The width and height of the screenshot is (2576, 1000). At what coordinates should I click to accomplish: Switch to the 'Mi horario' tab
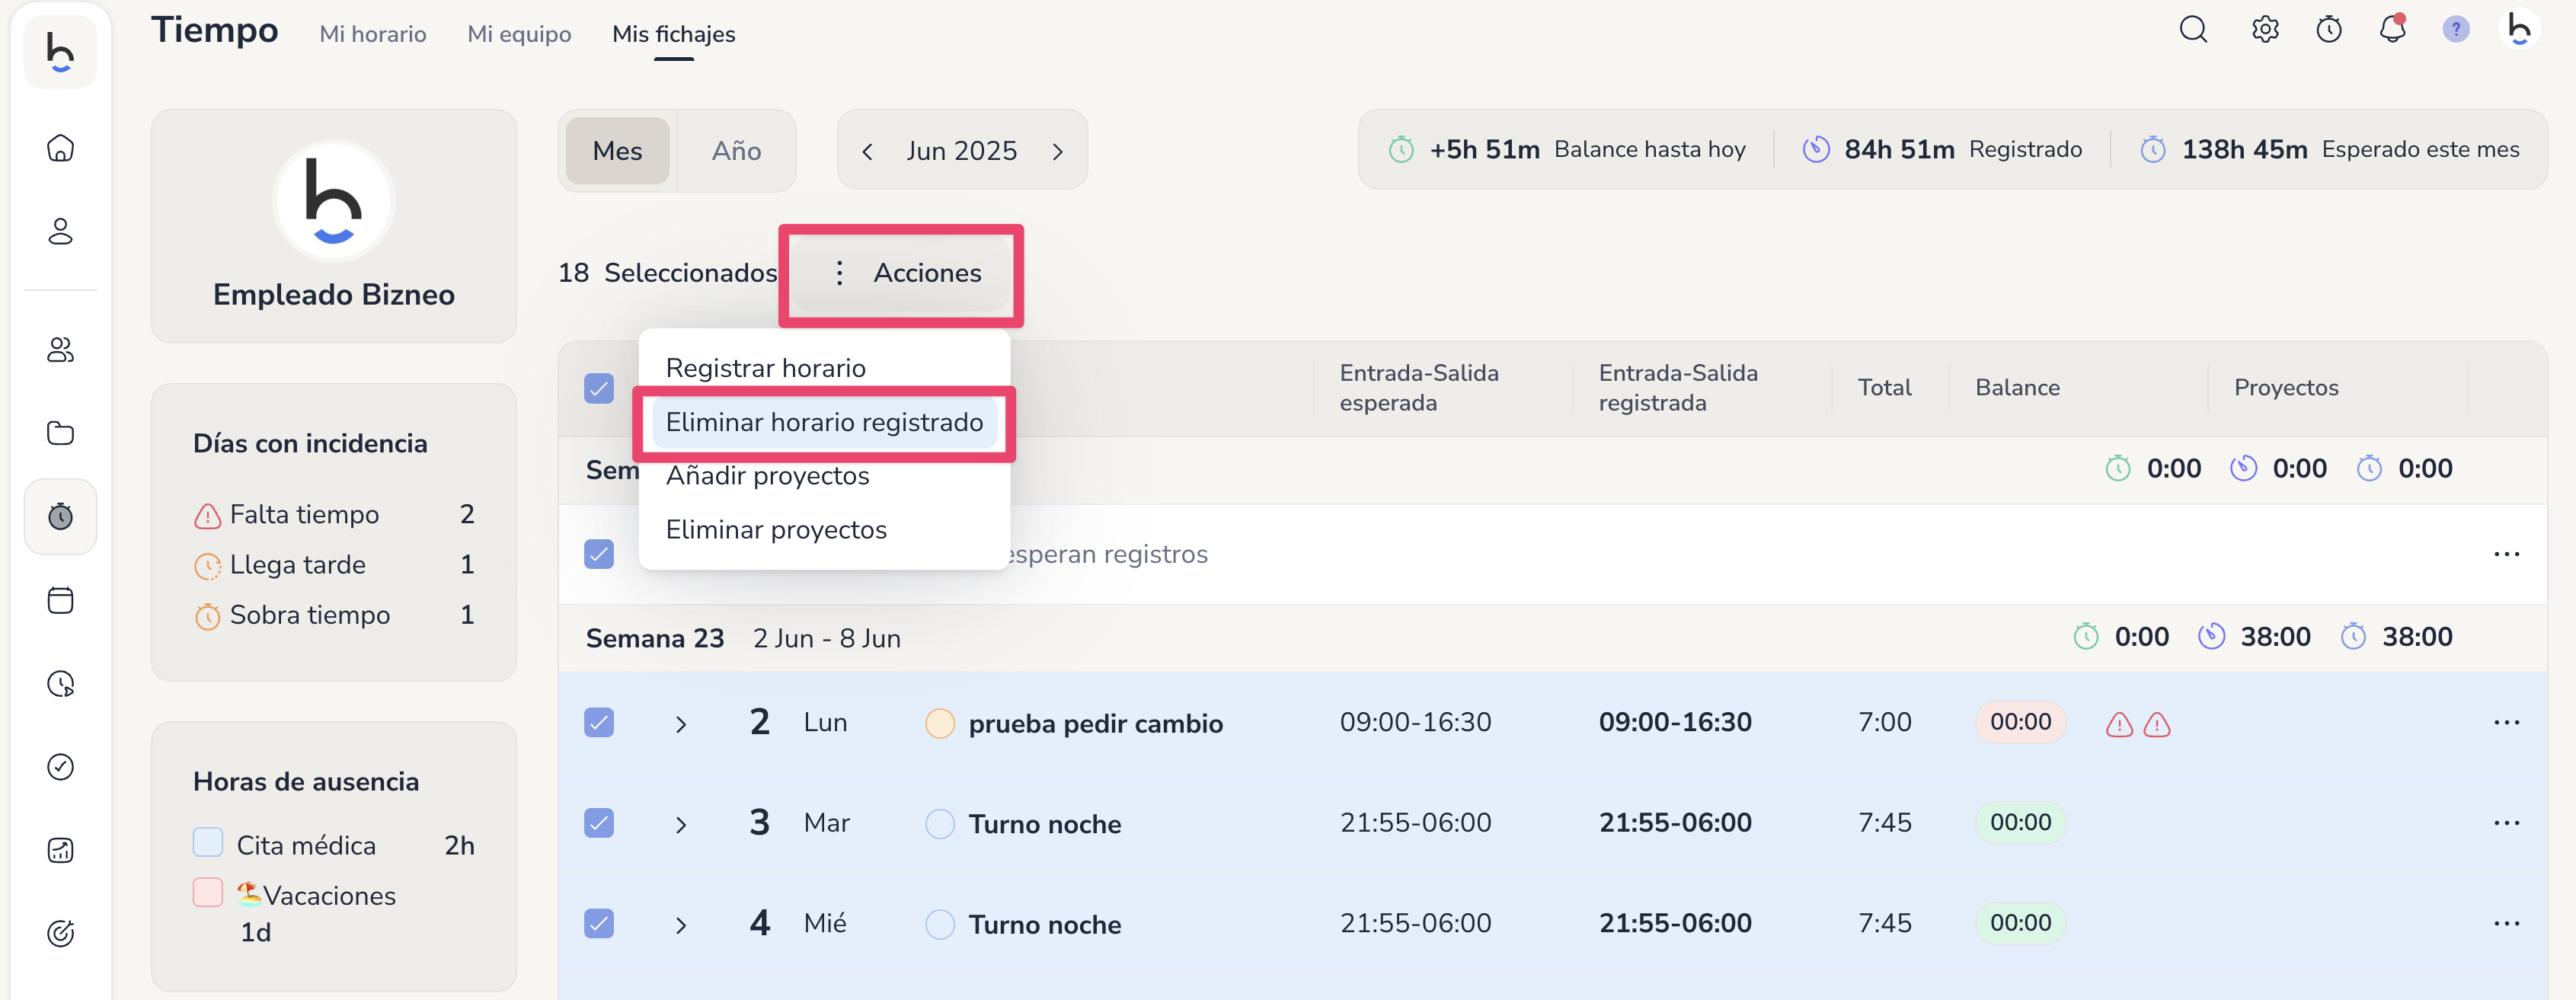pyautogui.click(x=372, y=34)
